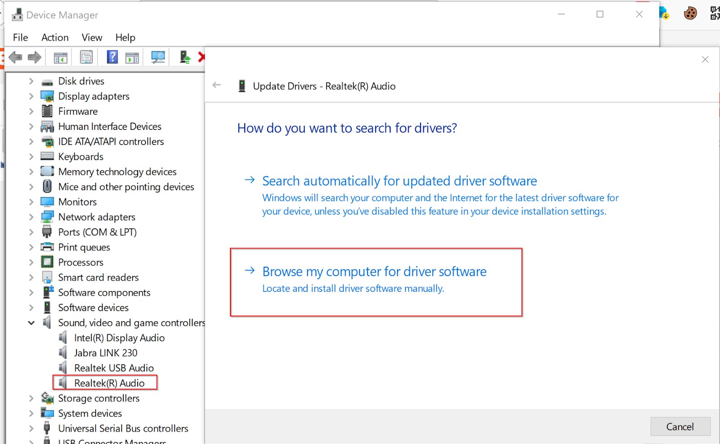This screenshot has height=444, width=720.
Task: Expand the Display adapters node chevron
Action: tap(31, 96)
